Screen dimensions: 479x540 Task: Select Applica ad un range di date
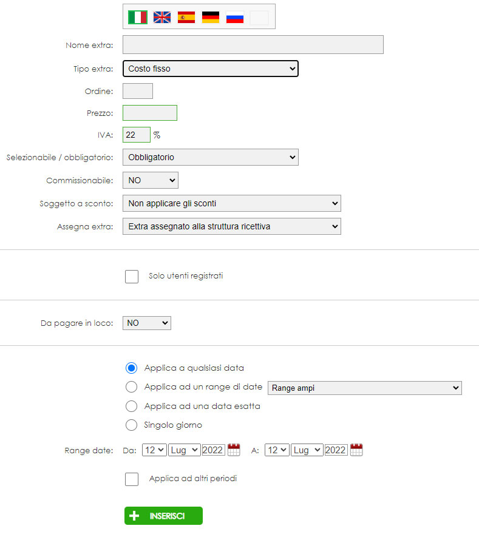[x=131, y=386]
